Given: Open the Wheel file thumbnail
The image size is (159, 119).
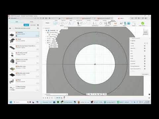Looking at the screenshot, I should coord(12,82).
